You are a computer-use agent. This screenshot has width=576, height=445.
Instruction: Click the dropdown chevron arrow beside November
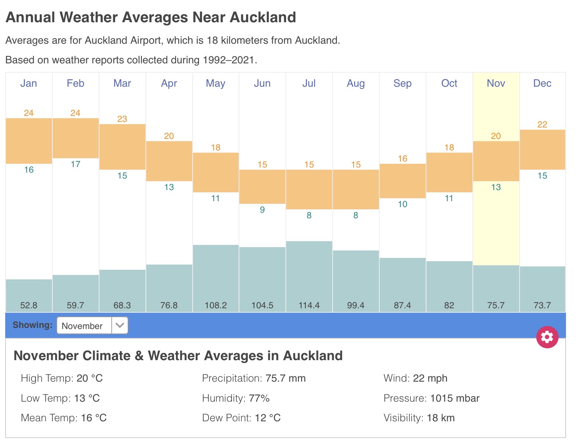coord(120,326)
